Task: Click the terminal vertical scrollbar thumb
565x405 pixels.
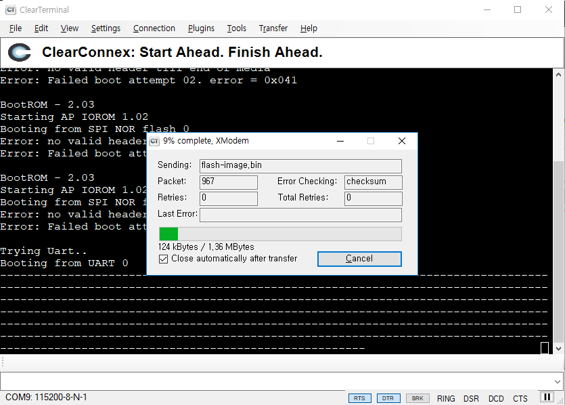Action: coord(558,251)
